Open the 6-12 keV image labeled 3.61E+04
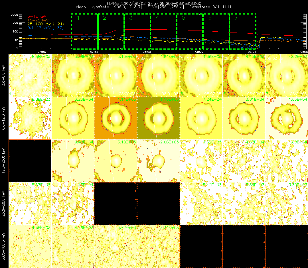 [244, 118]
